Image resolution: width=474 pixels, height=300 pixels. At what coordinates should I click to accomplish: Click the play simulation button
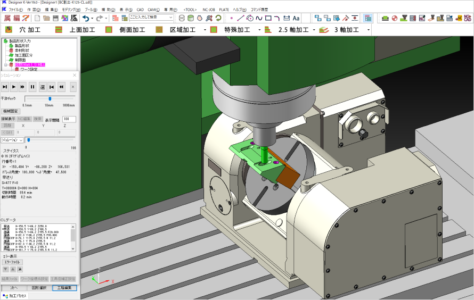[x=14, y=87]
